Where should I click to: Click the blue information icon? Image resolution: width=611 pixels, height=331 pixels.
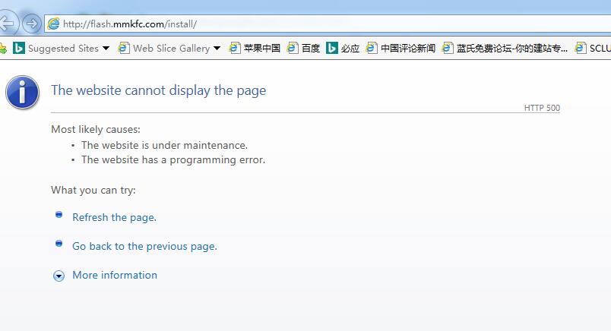(x=23, y=93)
